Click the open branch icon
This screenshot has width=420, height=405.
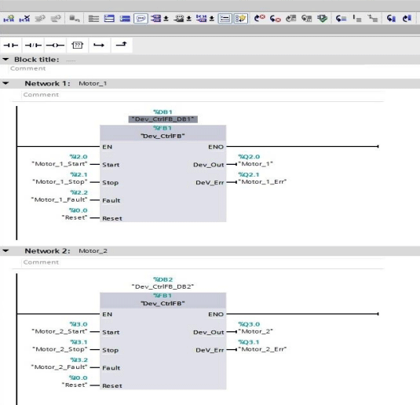pyautogui.click(x=99, y=46)
